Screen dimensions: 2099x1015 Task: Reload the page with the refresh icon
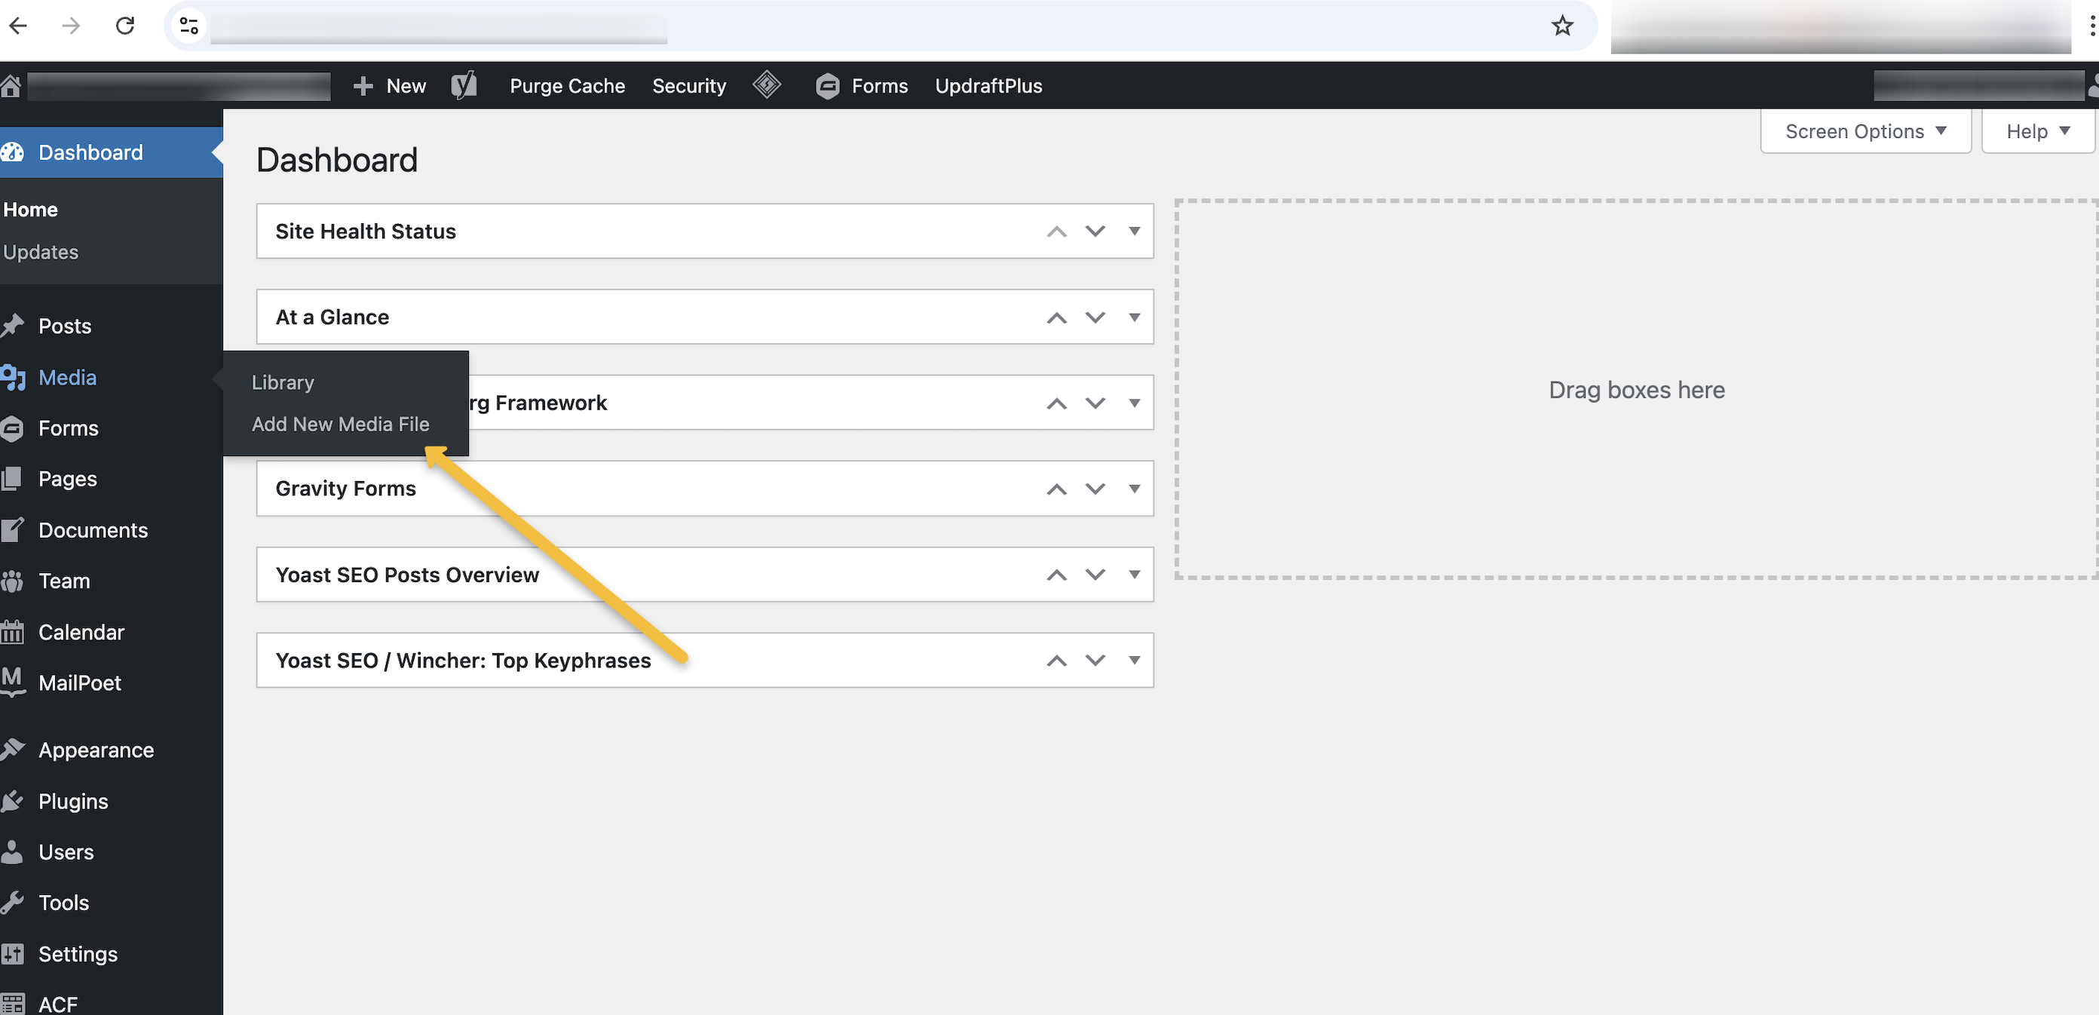click(x=124, y=26)
